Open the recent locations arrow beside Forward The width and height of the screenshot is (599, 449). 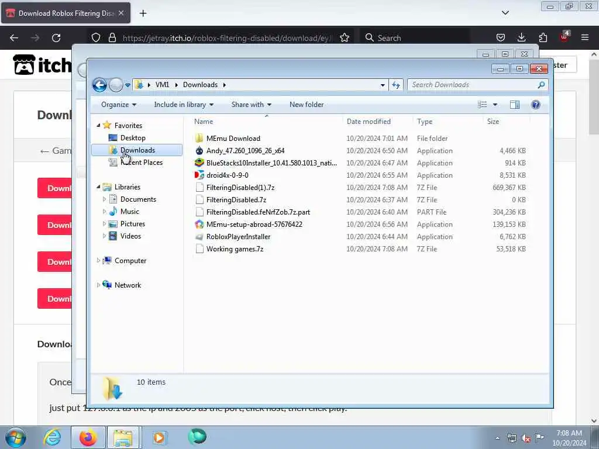click(128, 85)
